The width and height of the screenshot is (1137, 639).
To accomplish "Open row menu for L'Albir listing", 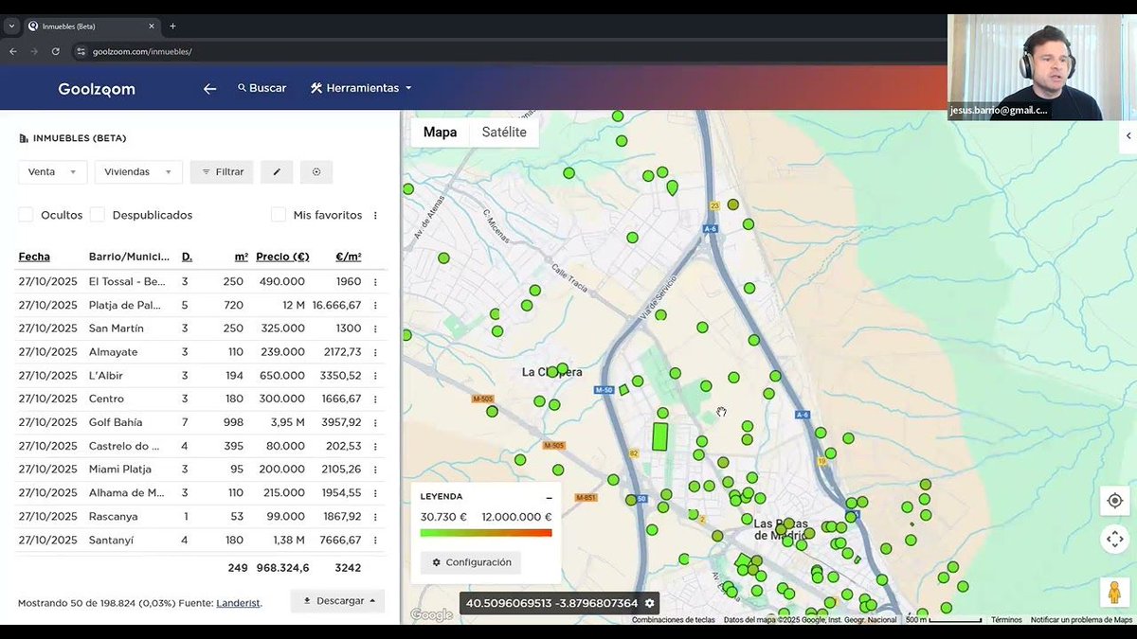I will tap(375, 376).
